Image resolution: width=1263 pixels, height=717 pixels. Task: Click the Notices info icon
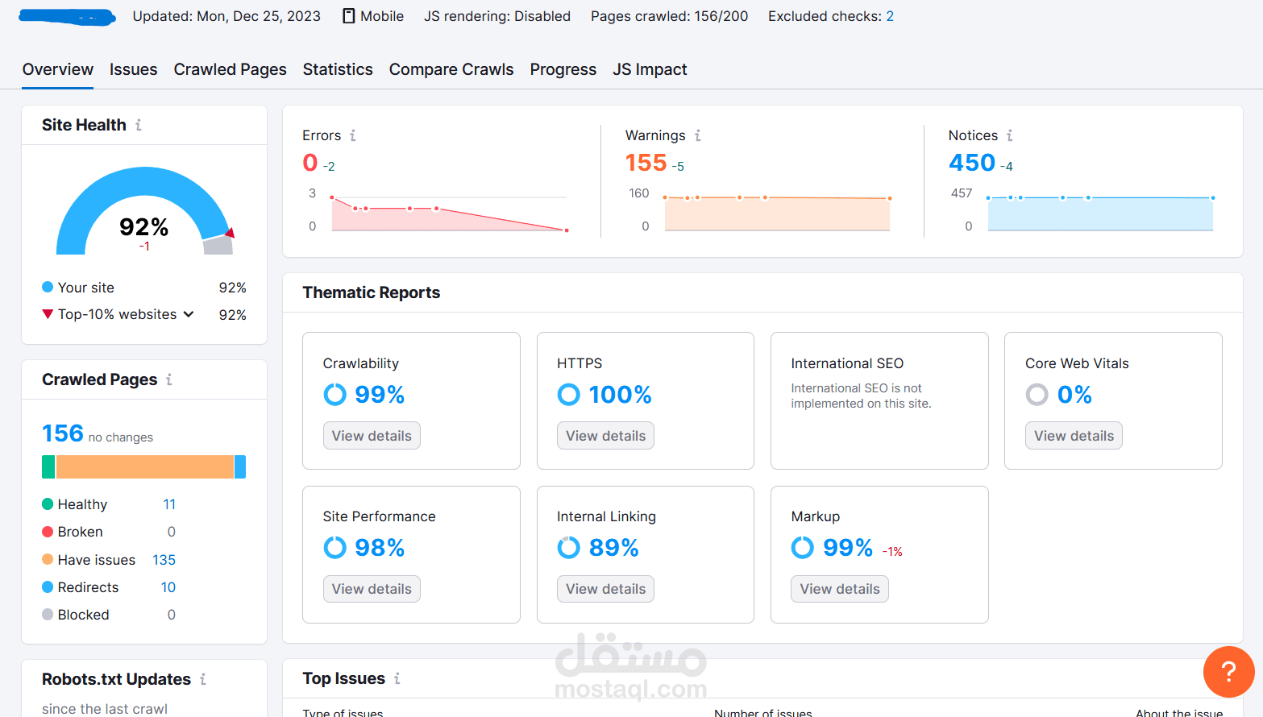tap(1009, 135)
